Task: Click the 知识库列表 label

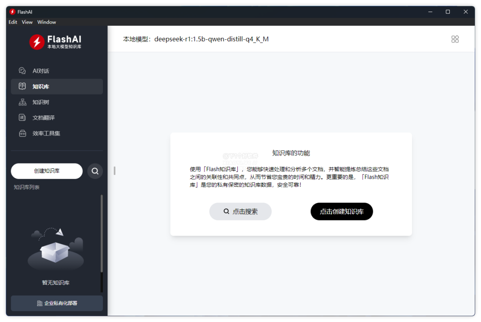Action: tap(27, 187)
